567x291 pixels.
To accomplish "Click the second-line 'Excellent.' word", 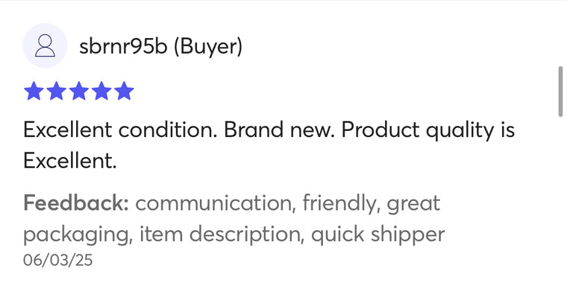I will (70, 161).
